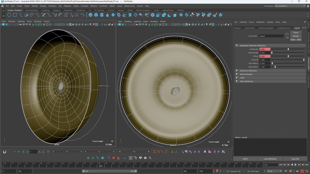Click the magnet snap icon in bottom toolbar
This screenshot has height=174, width=310.
[5, 151]
